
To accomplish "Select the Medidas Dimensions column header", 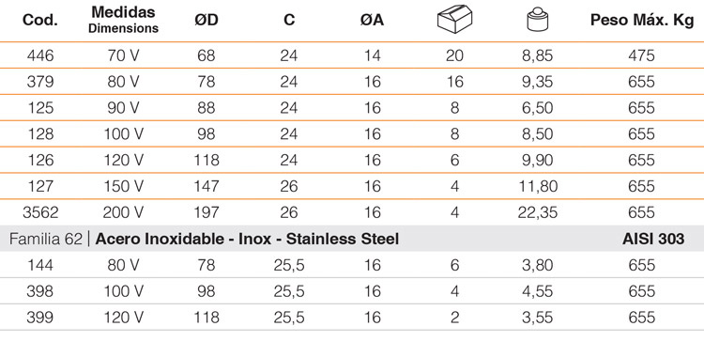I will point(124,20).
